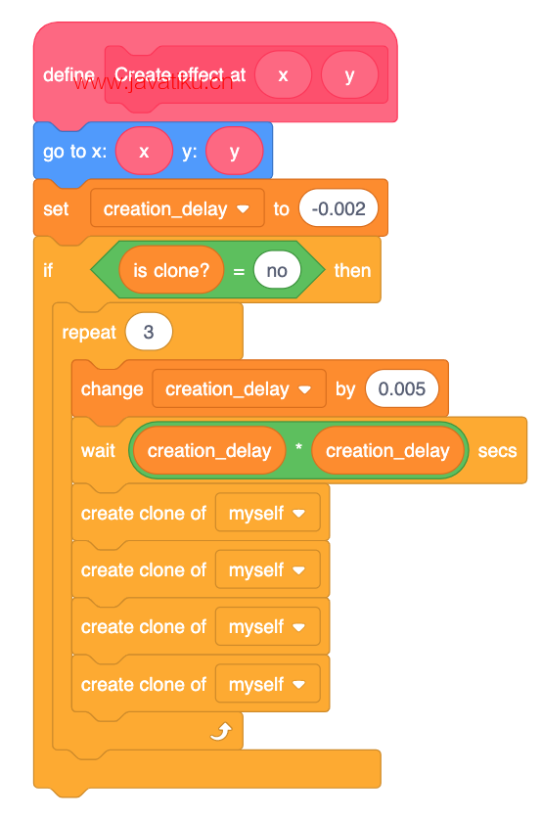Click the repeat count 3 field
Screen dimensions: 542x818
point(149,332)
